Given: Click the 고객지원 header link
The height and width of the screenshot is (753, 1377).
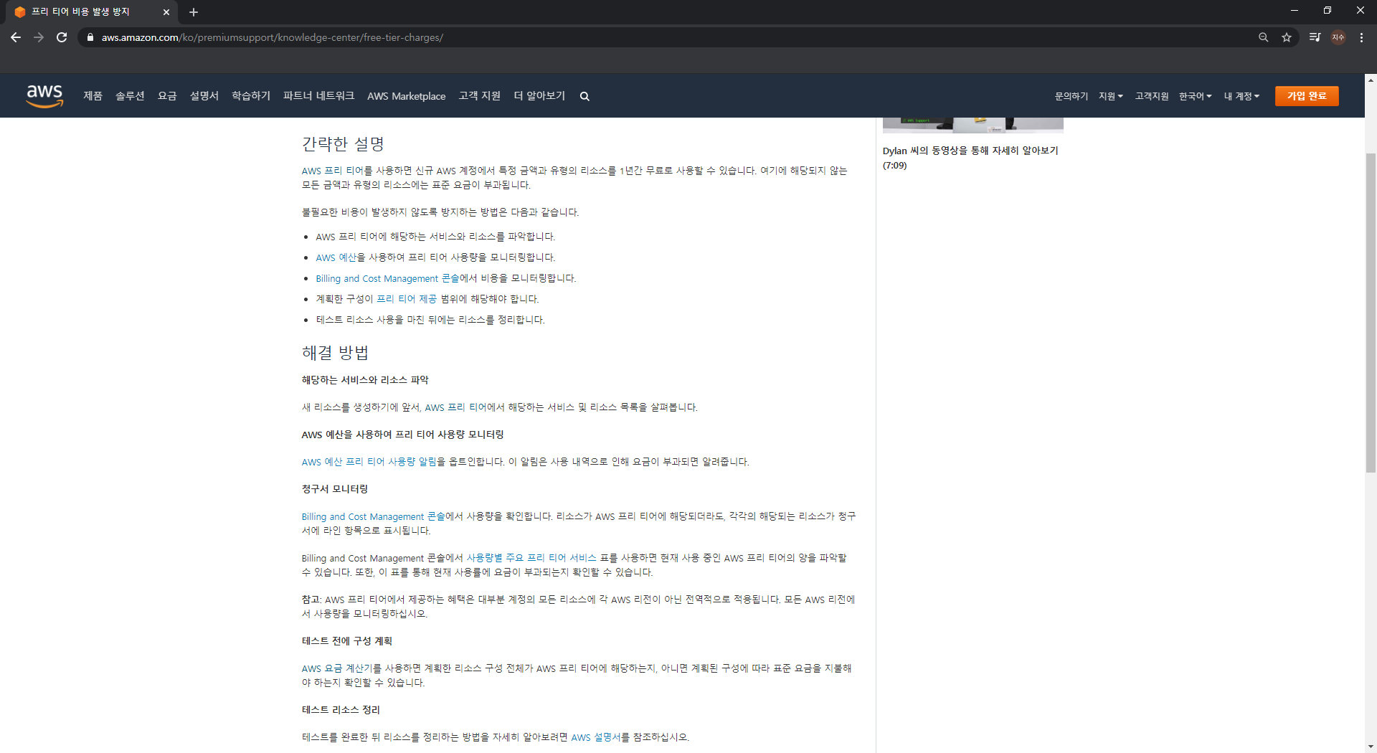Looking at the screenshot, I should coord(1151,96).
